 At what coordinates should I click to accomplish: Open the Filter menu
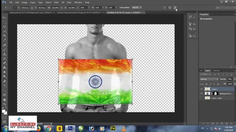56,3
